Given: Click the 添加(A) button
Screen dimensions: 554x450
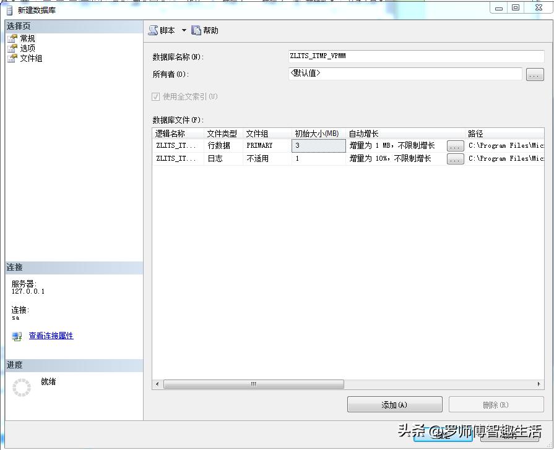Looking at the screenshot, I should (394, 404).
